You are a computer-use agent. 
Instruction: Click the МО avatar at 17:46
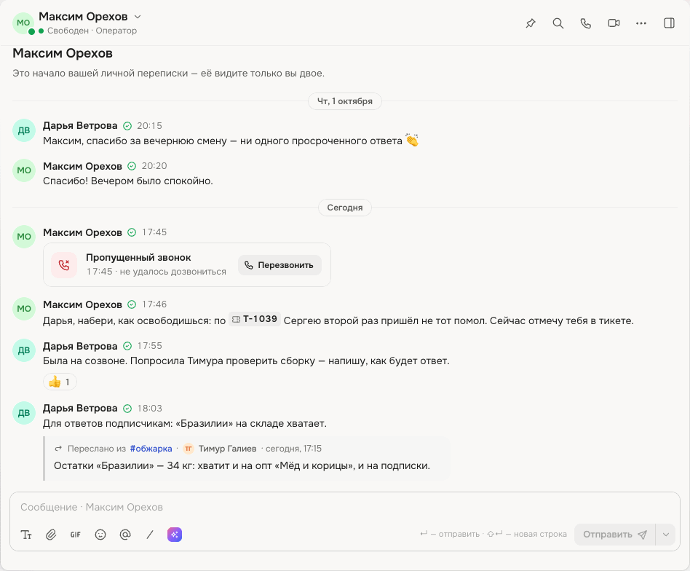(x=24, y=309)
